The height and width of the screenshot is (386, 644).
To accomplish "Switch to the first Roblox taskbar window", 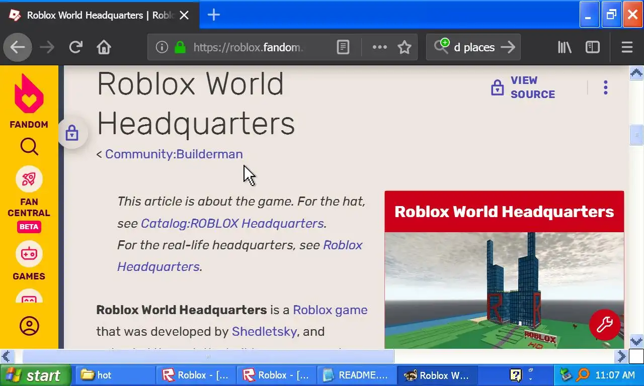I will click(x=196, y=375).
